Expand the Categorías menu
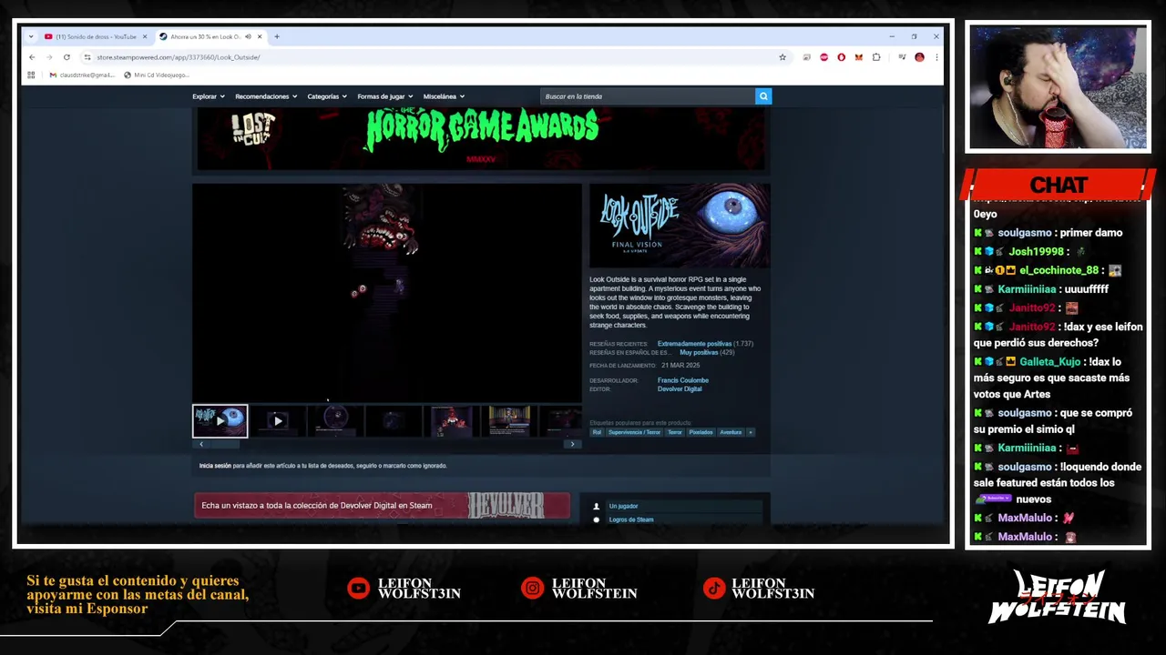The width and height of the screenshot is (1166, 655). (327, 96)
